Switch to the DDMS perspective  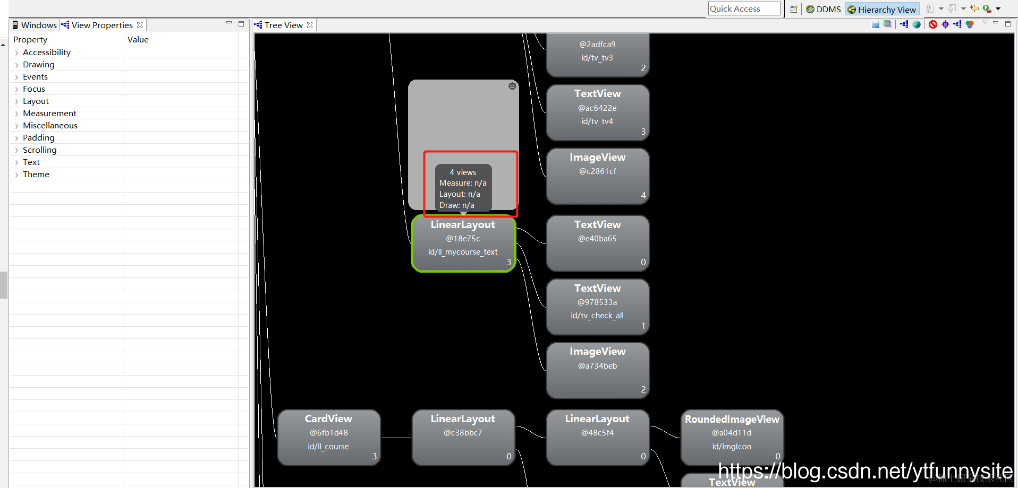pyautogui.click(x=824, y=9)
